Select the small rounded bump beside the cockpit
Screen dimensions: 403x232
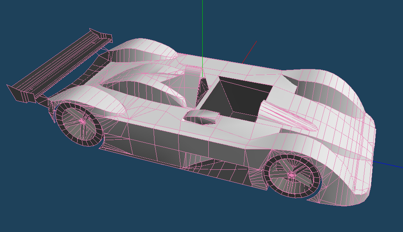tap(201, 116)
